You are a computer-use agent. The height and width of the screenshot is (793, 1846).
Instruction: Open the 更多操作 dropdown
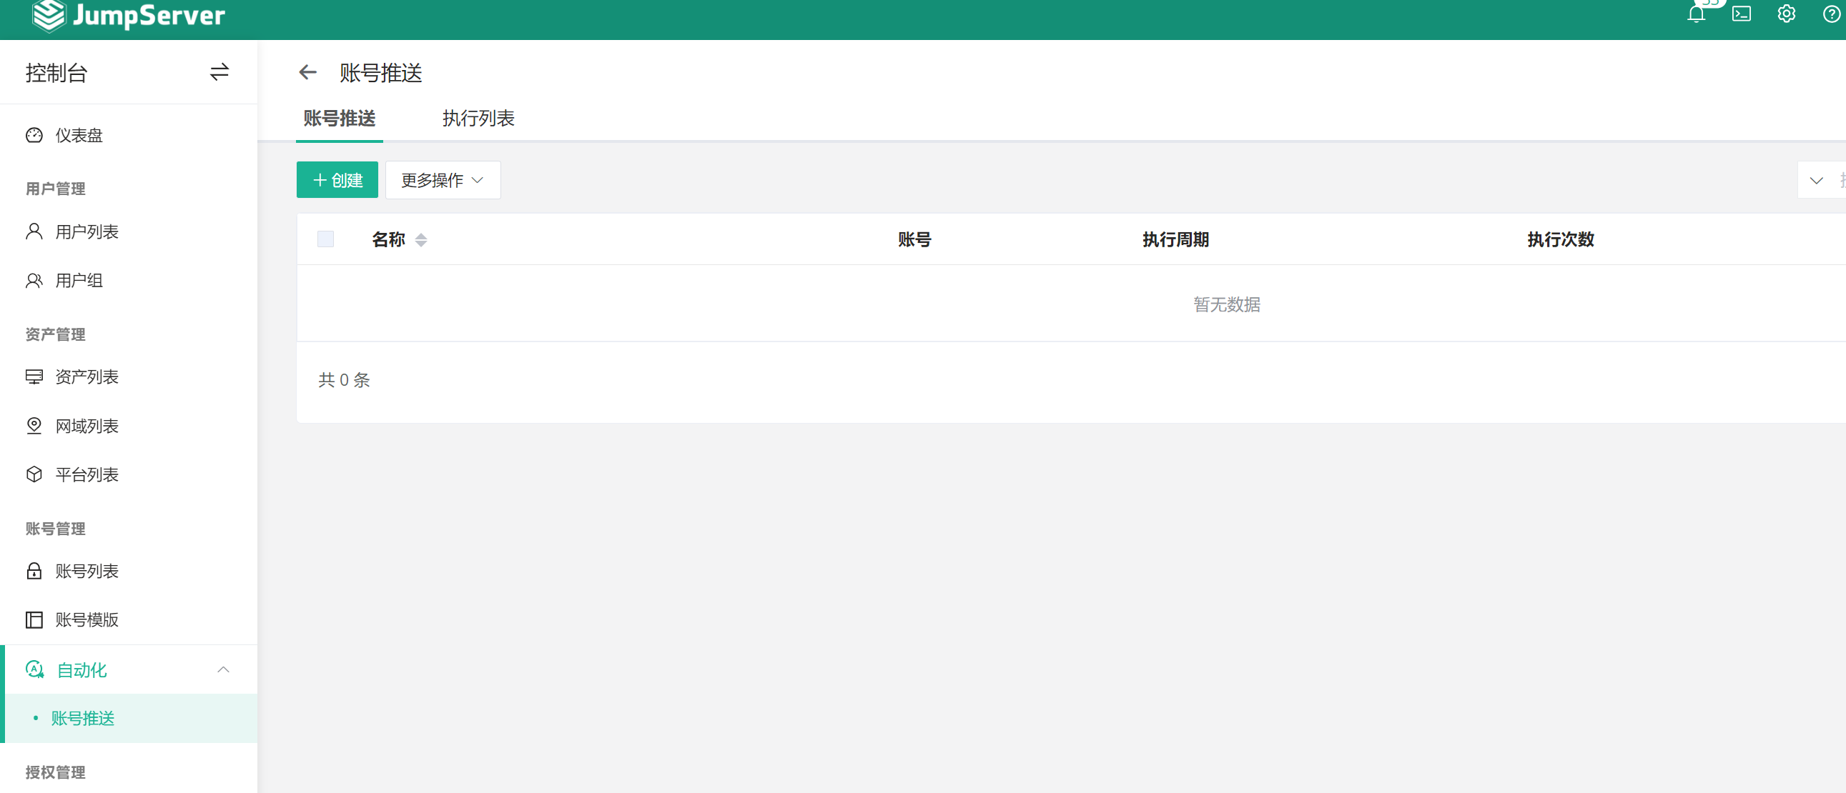click(442, 180)
